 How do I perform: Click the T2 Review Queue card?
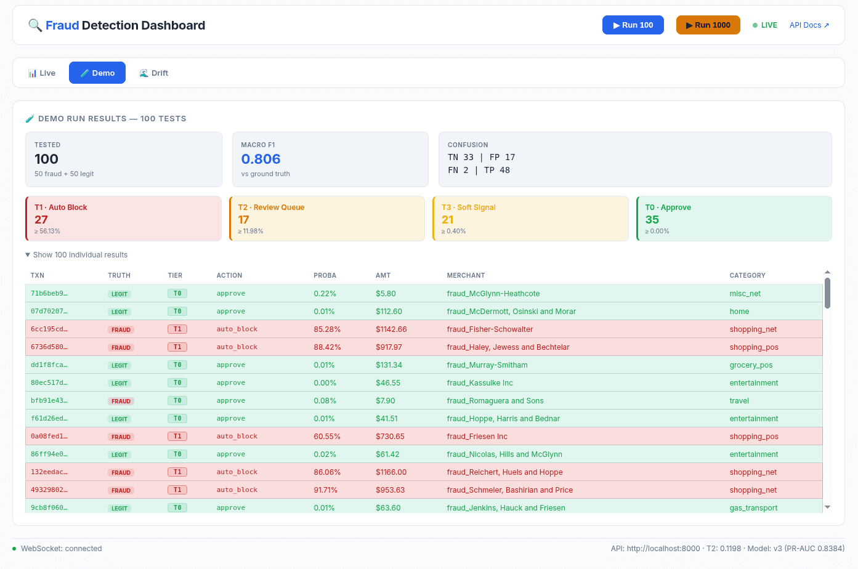point(327,219)
